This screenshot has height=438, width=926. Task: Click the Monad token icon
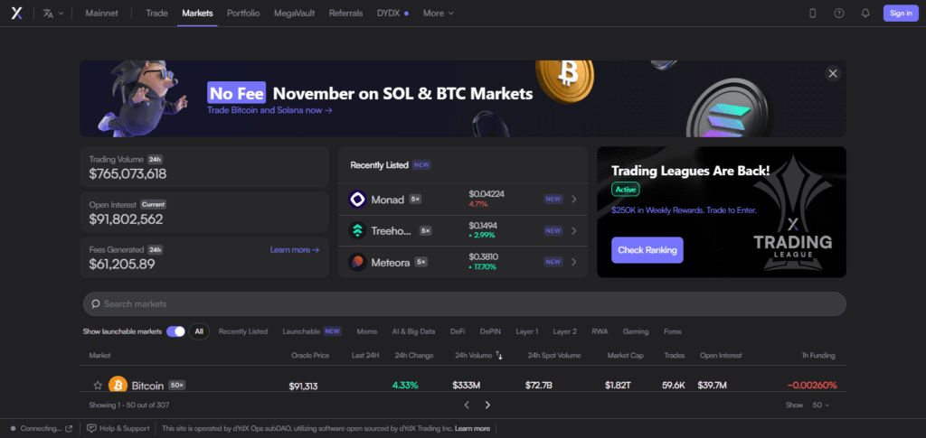point(357,200)
